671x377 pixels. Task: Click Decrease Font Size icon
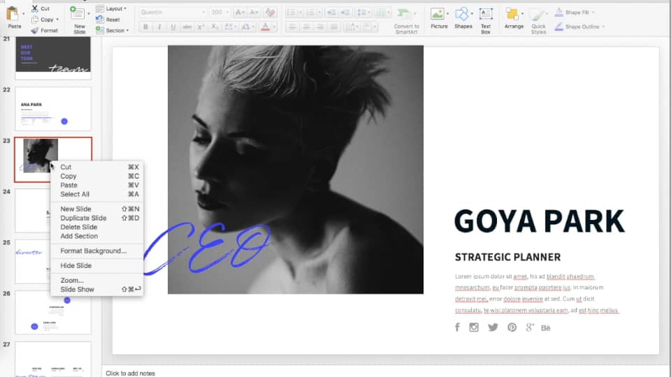click(x=254, y=13)
